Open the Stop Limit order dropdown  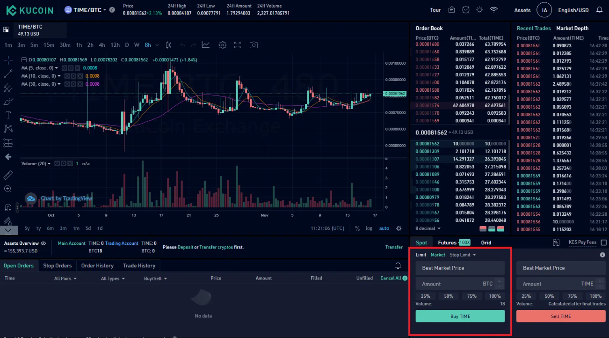[x=463, y=255]
